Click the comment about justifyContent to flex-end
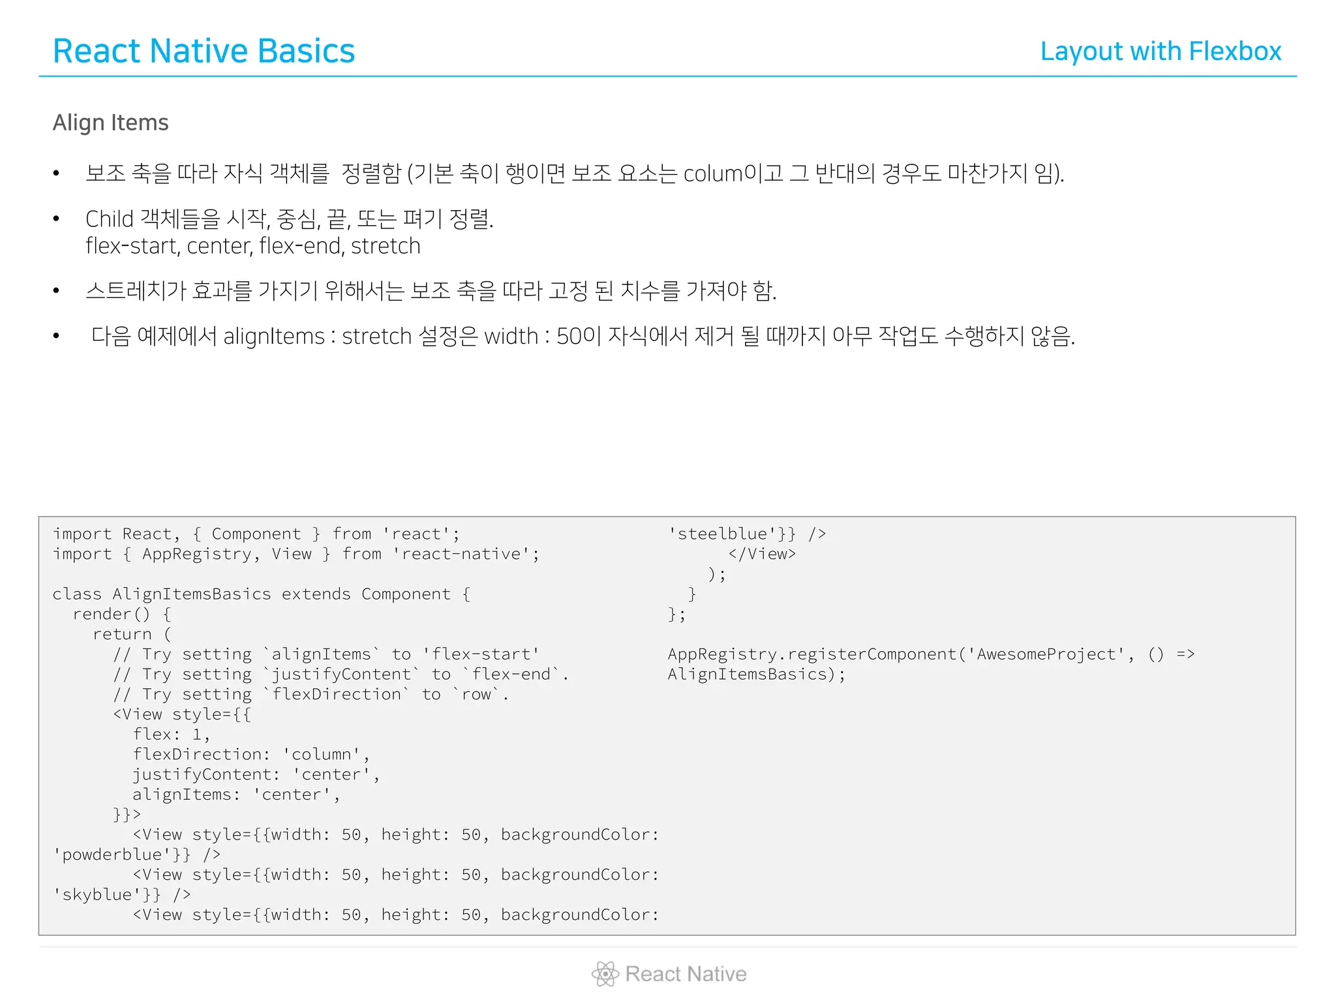The width and height of the screenshot is (1336, 1002). click(341, 675)
